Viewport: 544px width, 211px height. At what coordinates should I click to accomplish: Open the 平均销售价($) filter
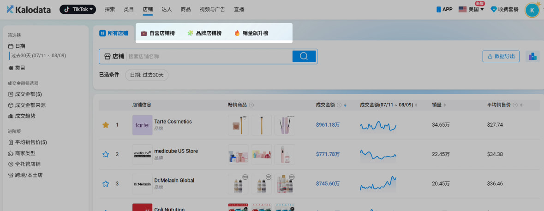point(27,142)
